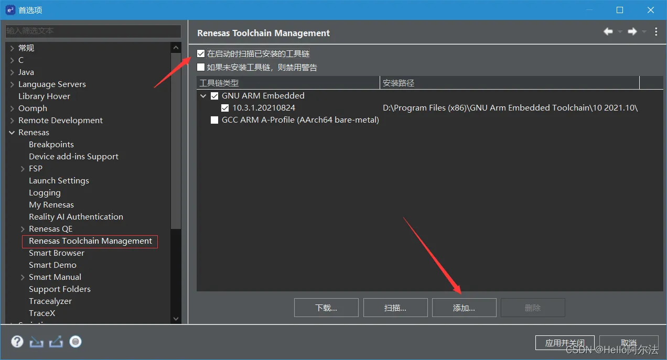Click the 工具链类型 column header
667x360 pixels.
288,83
